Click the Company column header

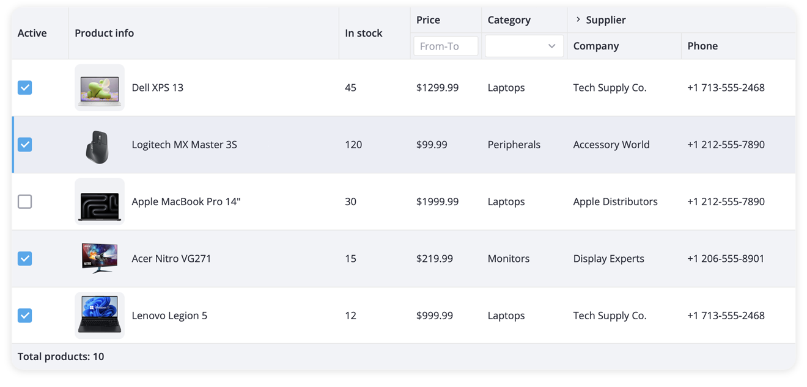click(596, 46)
